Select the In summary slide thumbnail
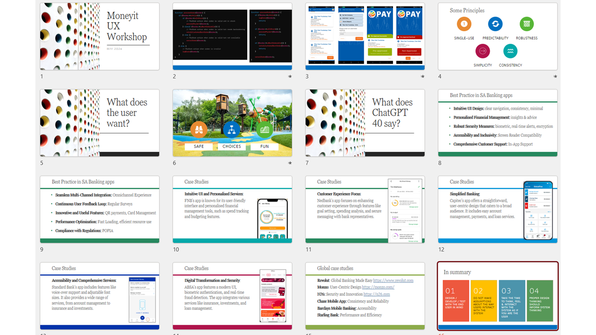Screen dimensions: 596x335 pyautogui.click(x=497, y=296)
